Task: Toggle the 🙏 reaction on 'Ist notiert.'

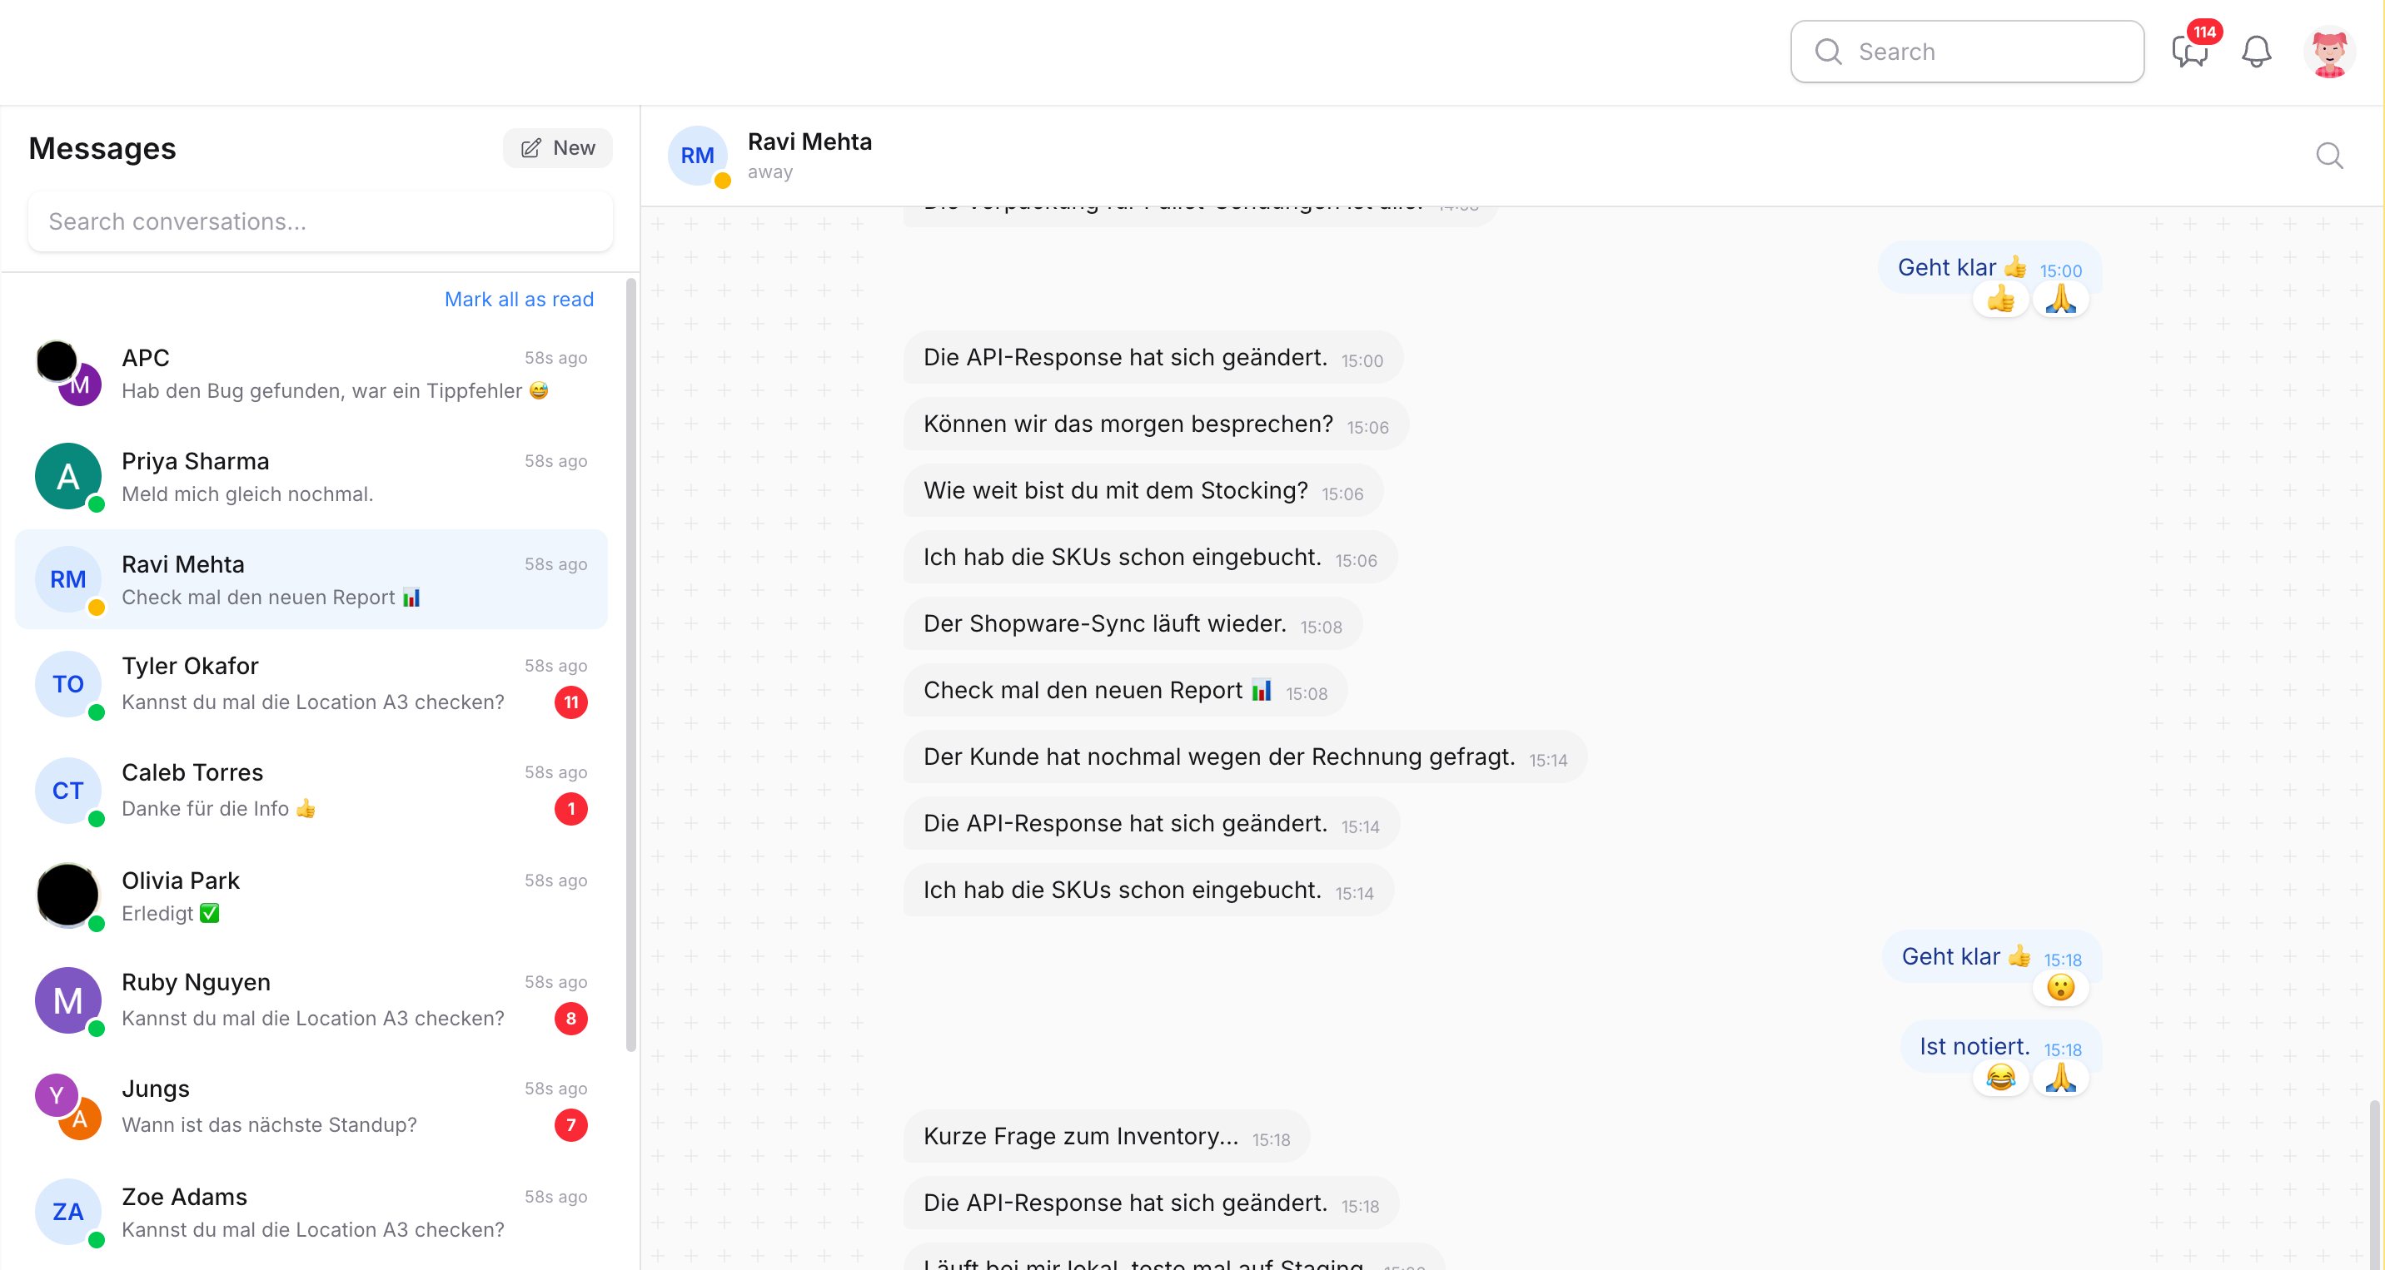Action: click(x=2062, y=1079)
